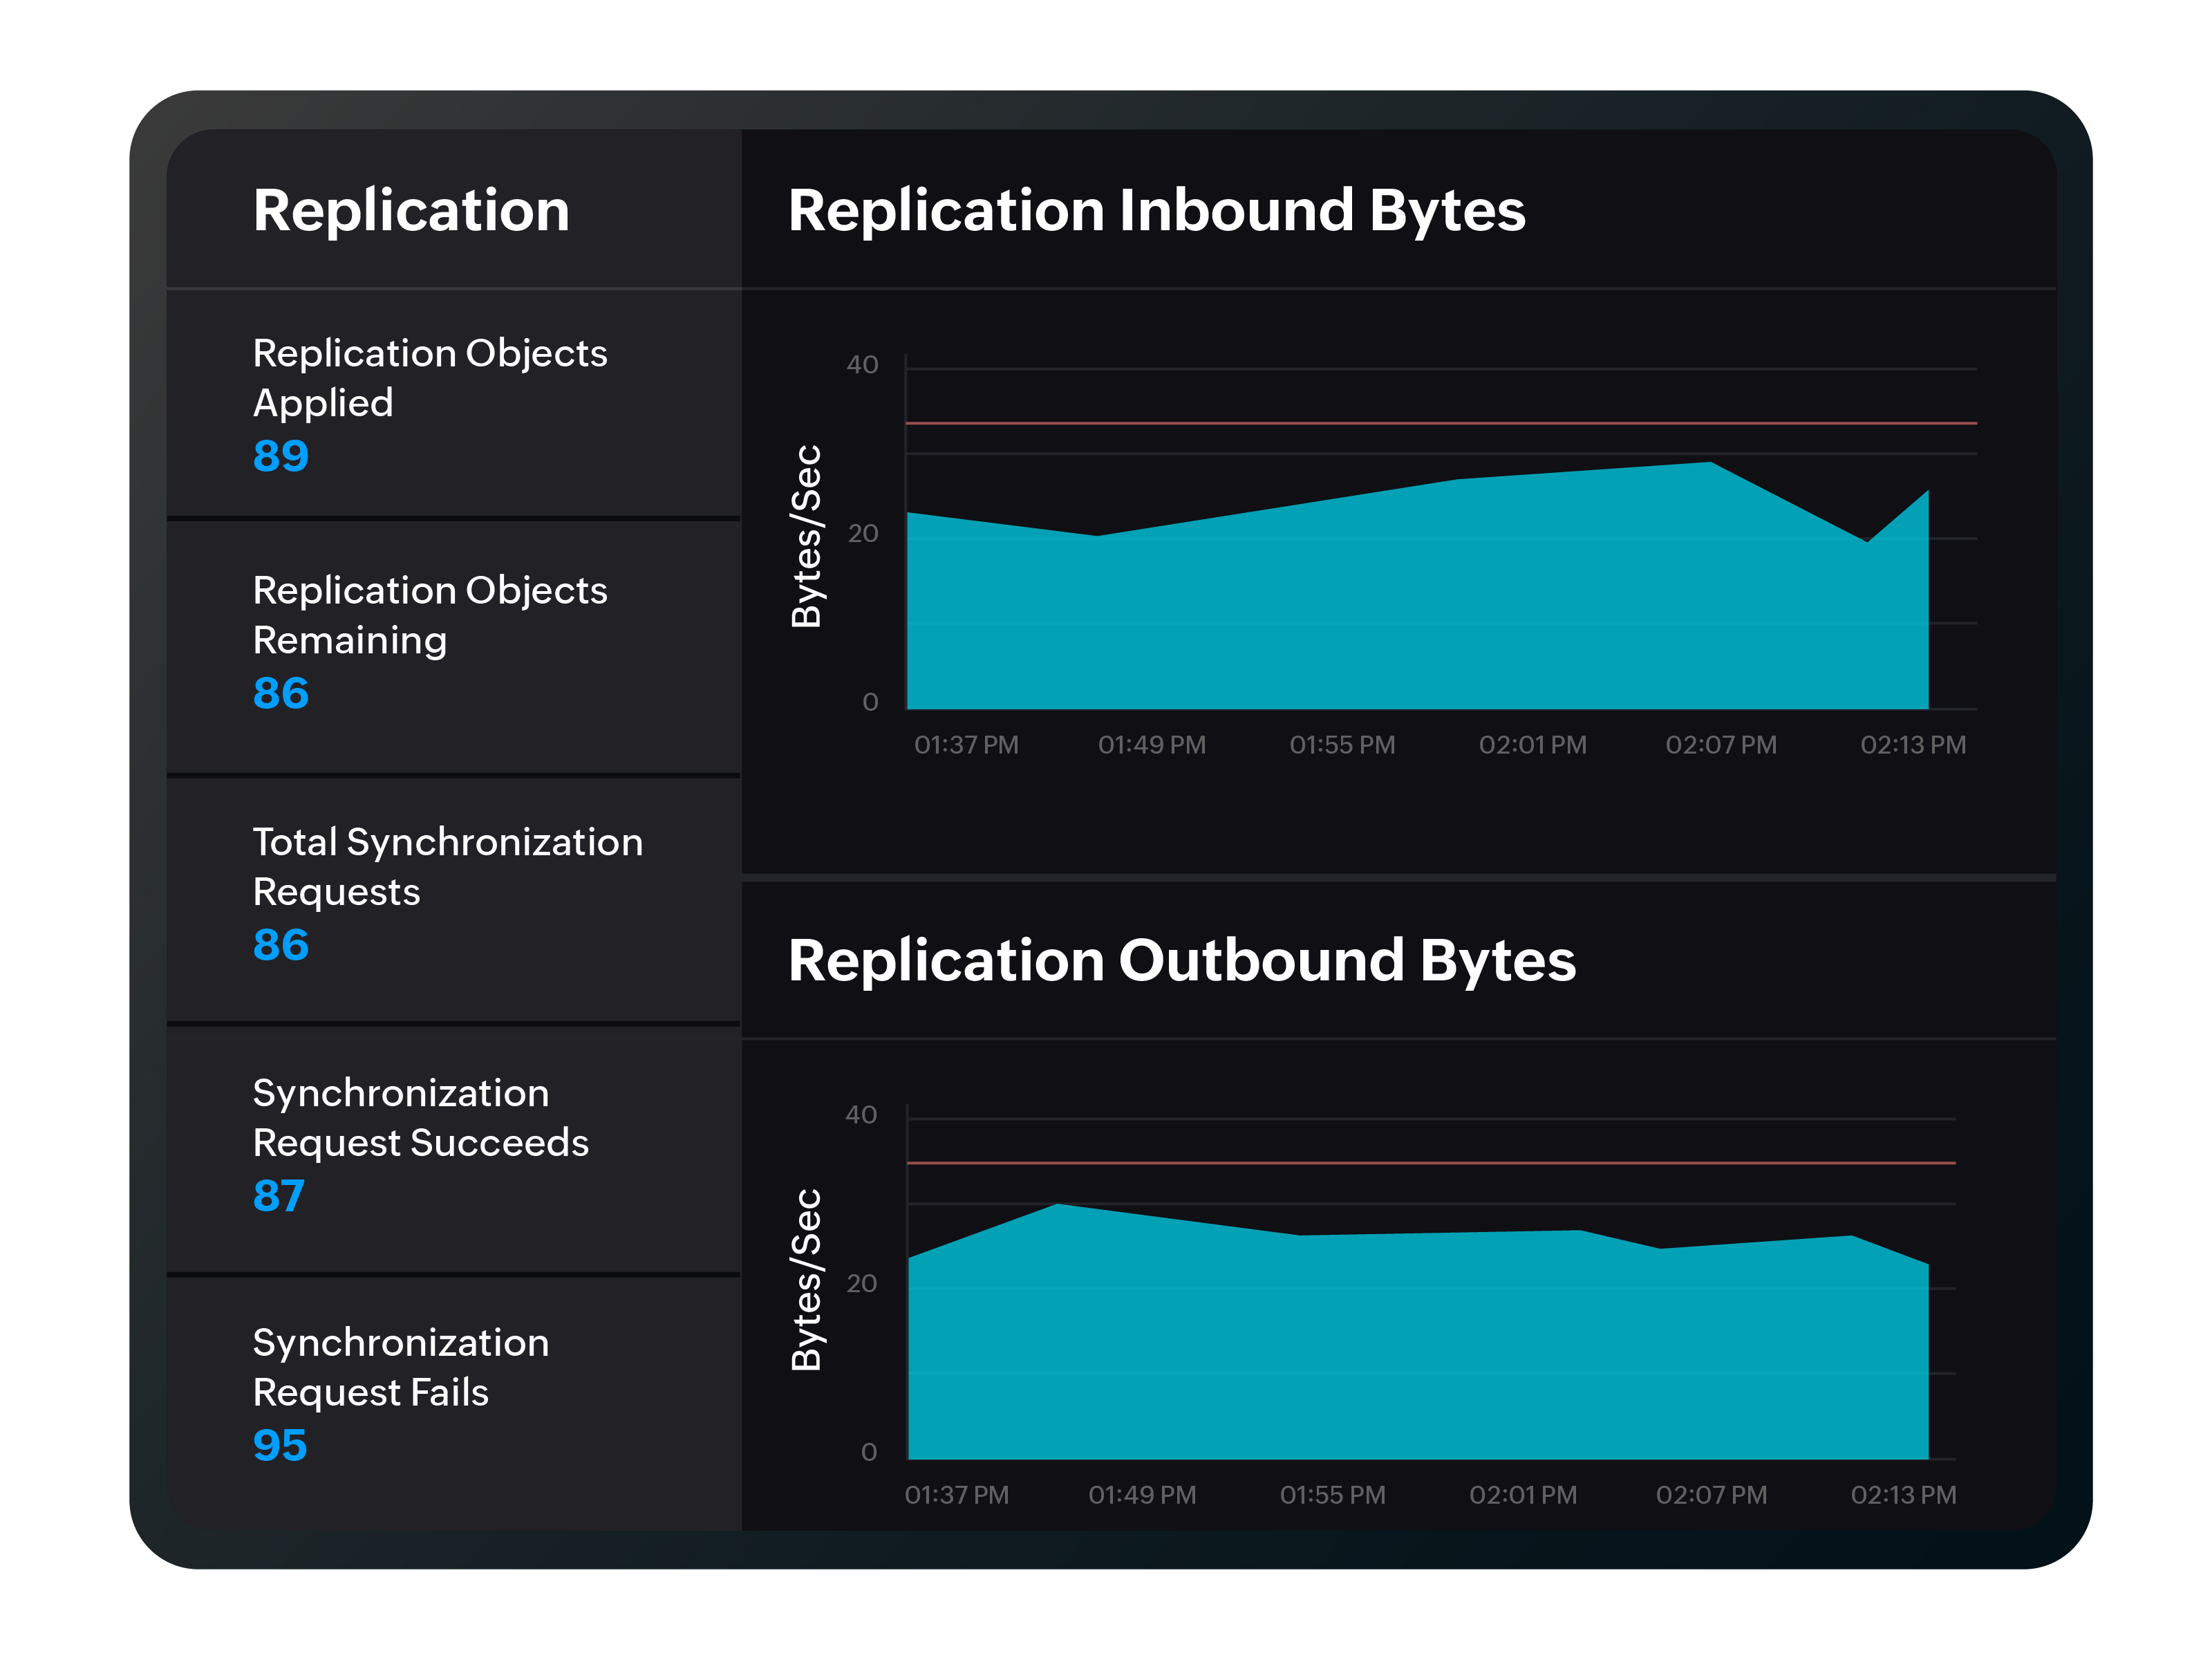Select Synchronization Request Succeeds metric
Image resolution: width=2212 pixels, height=1660 pixels.
(421, 1117)
